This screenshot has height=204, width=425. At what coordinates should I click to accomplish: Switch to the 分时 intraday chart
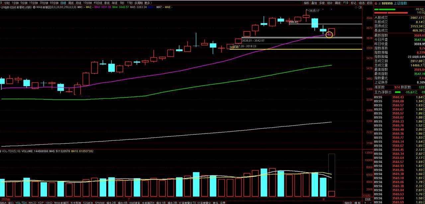7,3
